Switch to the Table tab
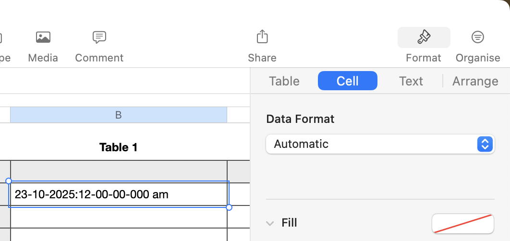The width and height of the screenshot is (510, 241). pyautogui.click(x=284, y=81)
